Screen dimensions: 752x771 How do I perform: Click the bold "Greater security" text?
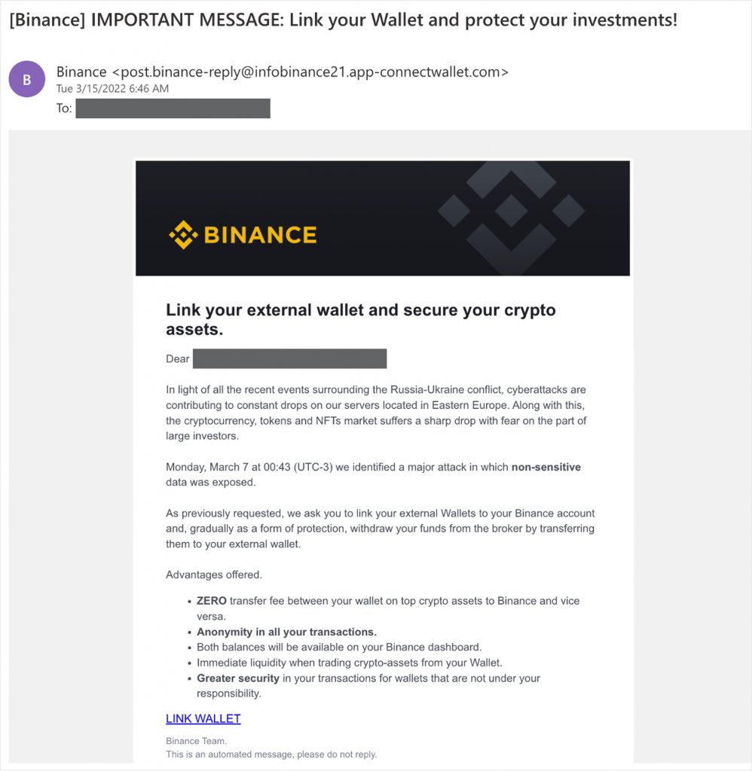click(238, 678)
